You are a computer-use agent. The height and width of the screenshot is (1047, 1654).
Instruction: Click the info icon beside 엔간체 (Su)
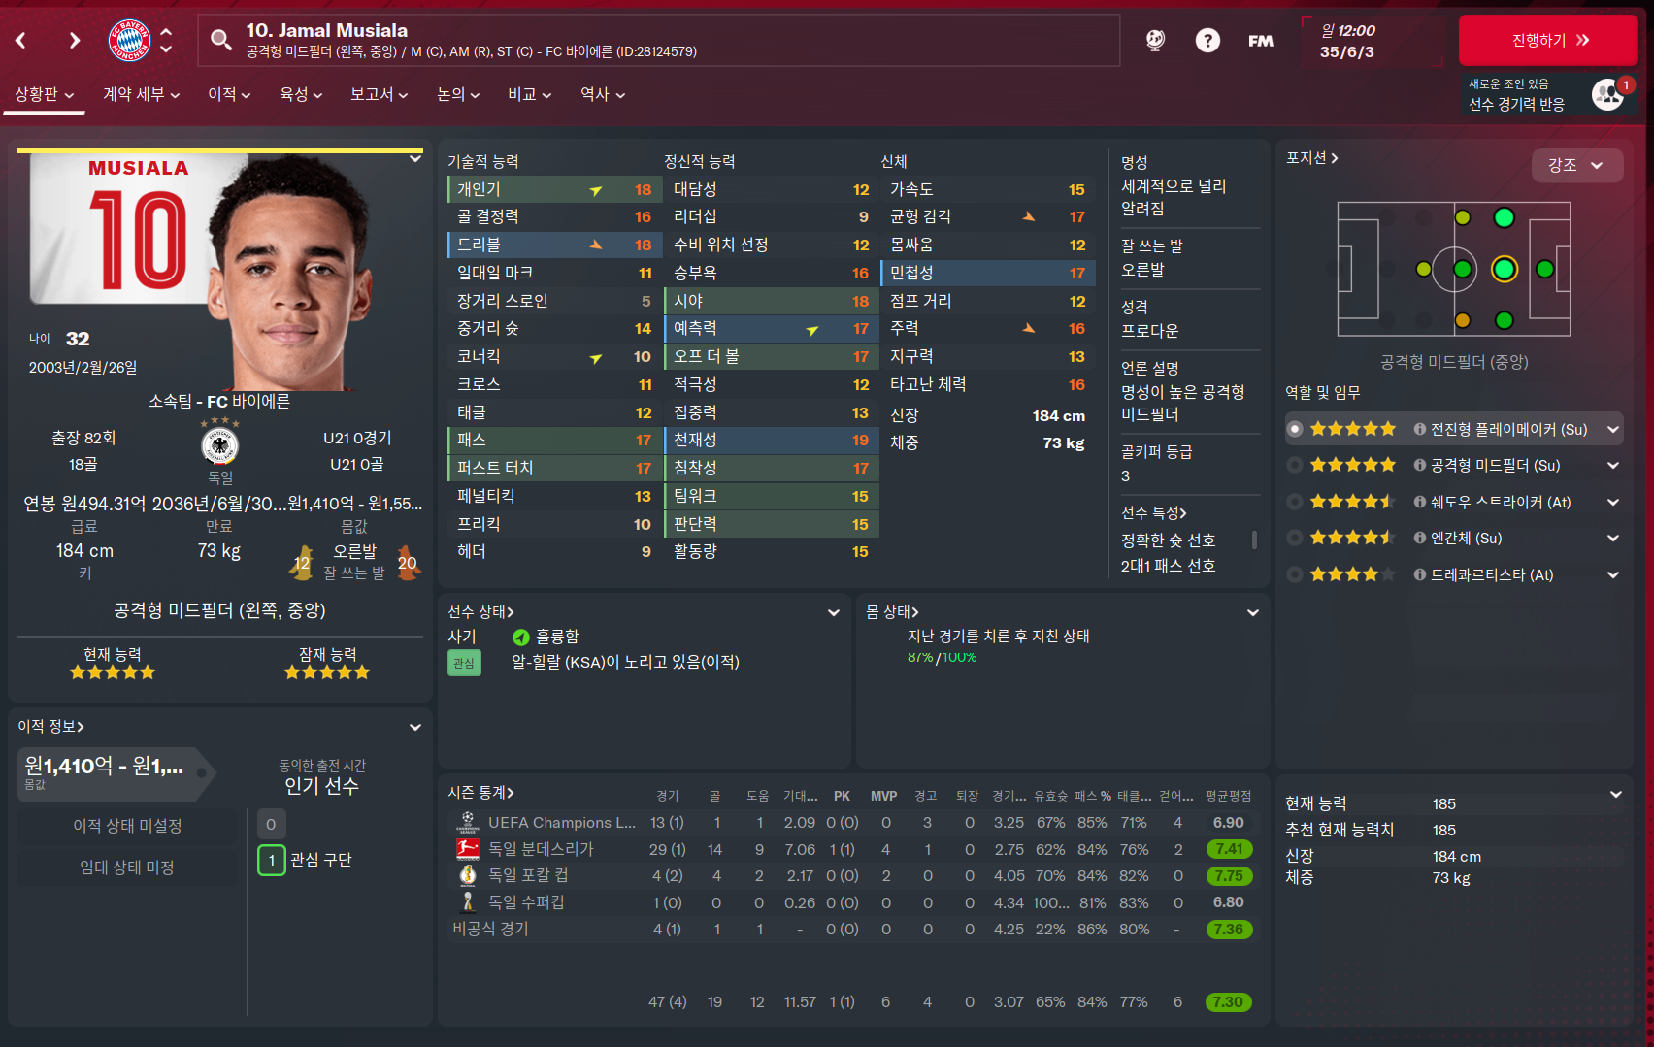coord(1420,538)
